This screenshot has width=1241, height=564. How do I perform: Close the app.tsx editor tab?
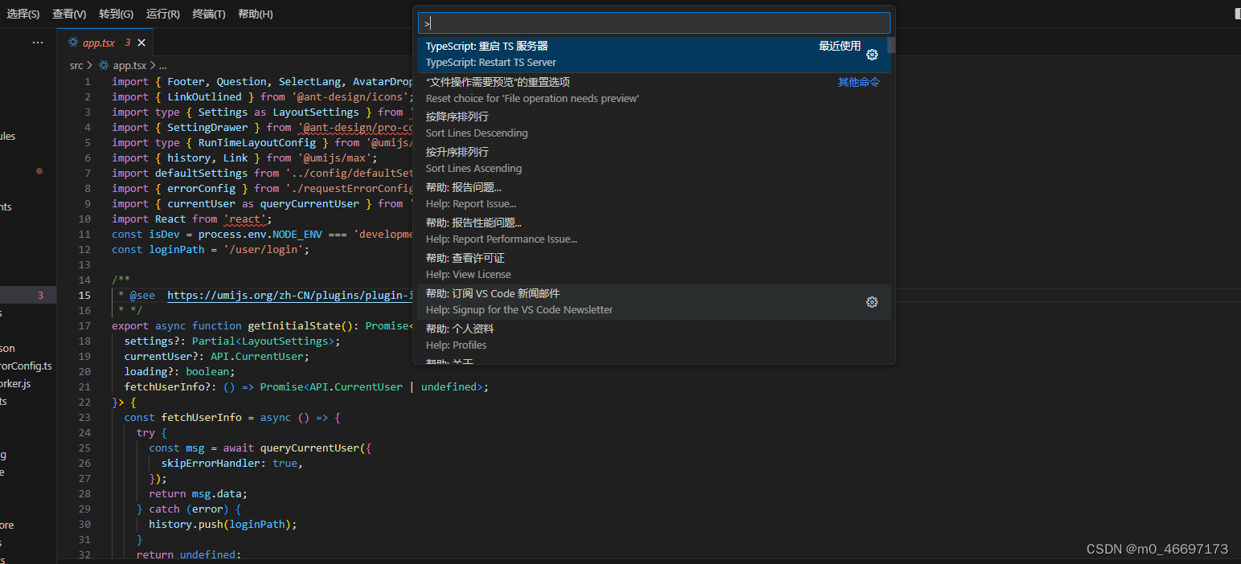click(x=141, y=43)
